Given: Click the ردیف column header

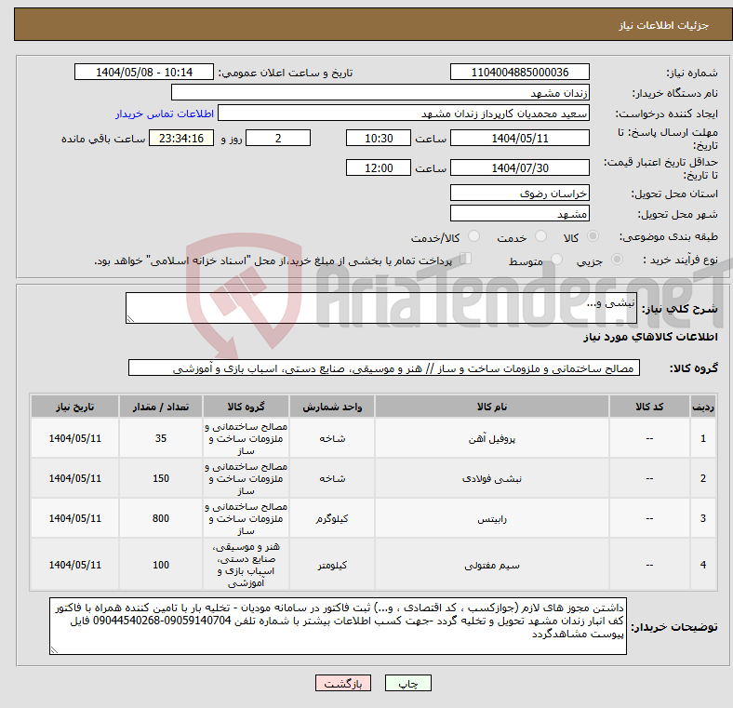Looking at the screenshot, I should click(x=703, y=407).
